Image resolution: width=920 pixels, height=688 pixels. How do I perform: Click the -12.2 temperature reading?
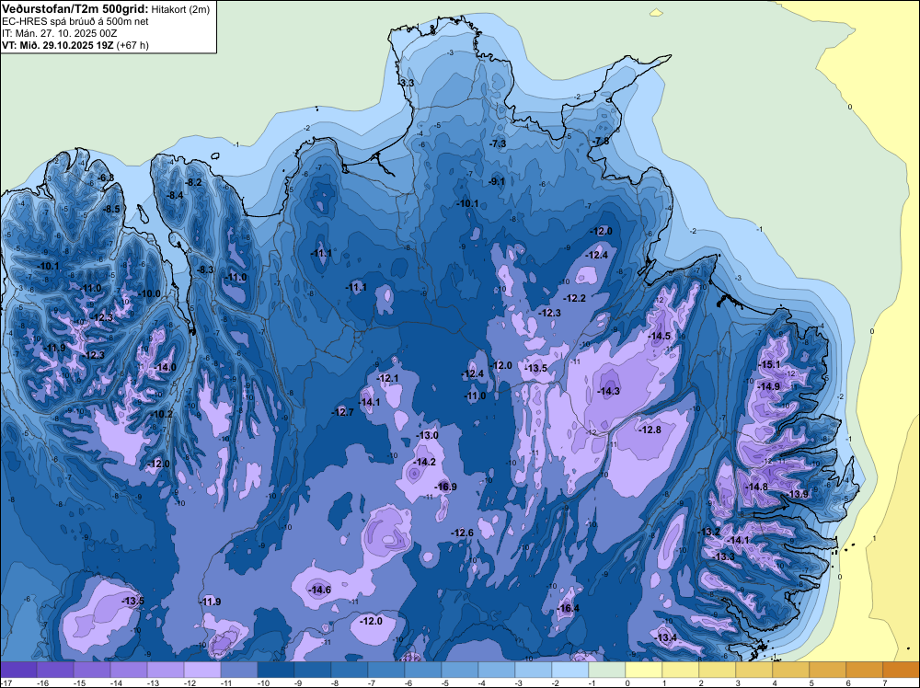(574, 298)
